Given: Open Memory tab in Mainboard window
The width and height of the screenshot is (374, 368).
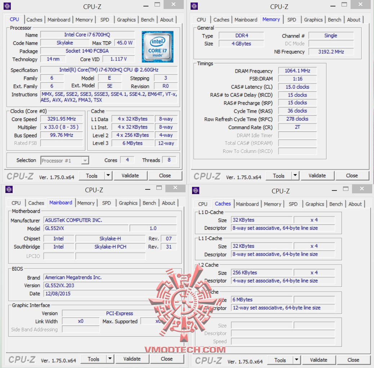Looking at the screenshot, I should click(86, 203).
